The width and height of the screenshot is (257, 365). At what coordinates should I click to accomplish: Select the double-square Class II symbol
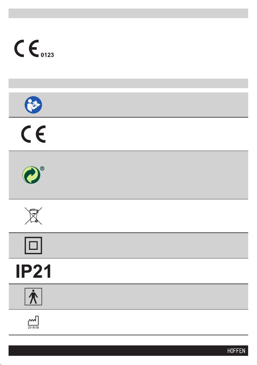click(33, 245)
